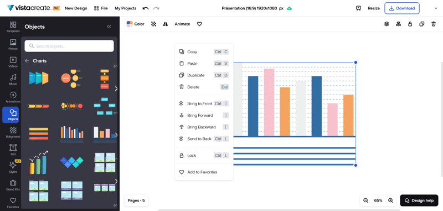Click the duplicate icon in top toolbar
443x211 pixels.
[x=422, y=24]
